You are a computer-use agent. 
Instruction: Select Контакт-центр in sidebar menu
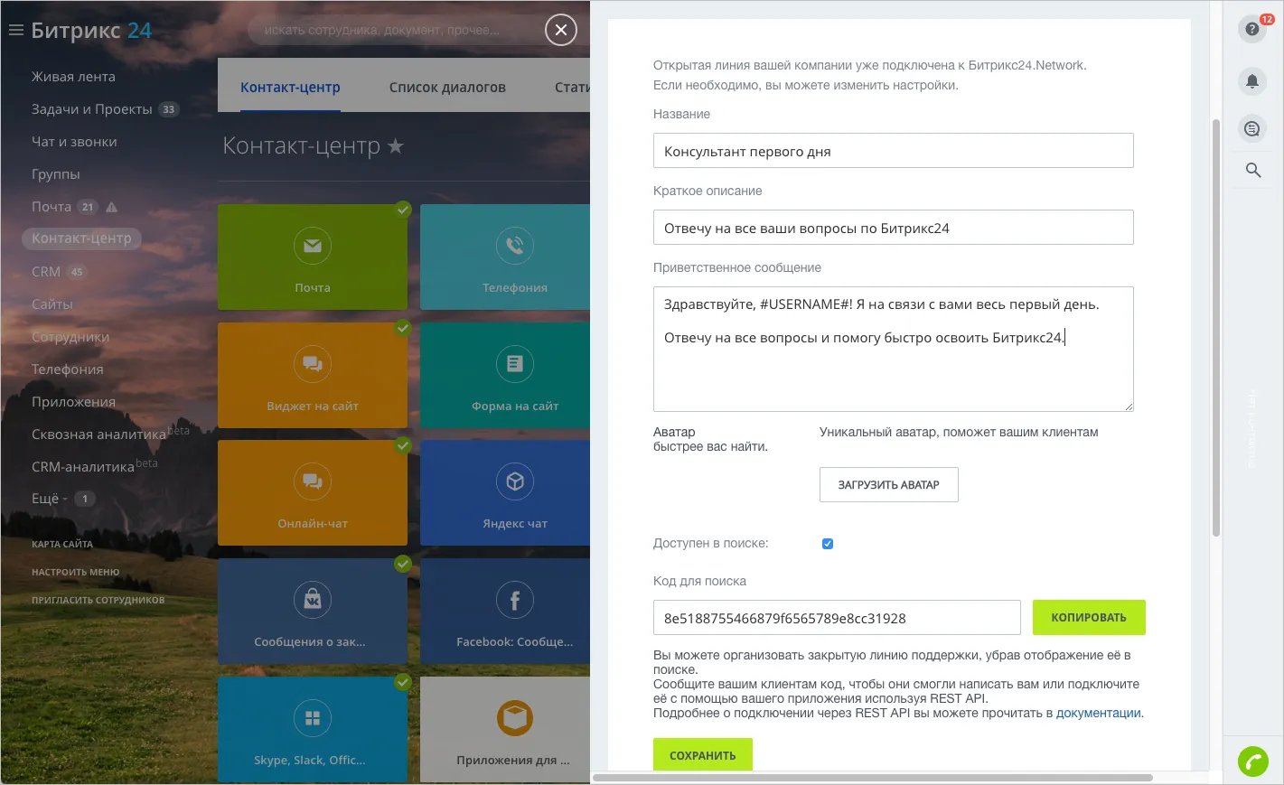(x=81, y=238)
